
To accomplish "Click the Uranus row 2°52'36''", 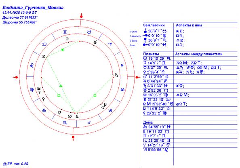I will tap(156, 90).
